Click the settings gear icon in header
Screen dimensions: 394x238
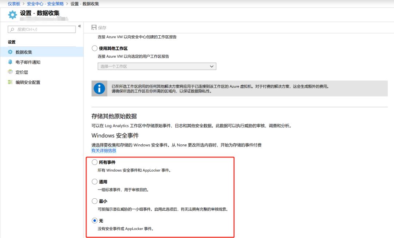click(x=12, y=15)
